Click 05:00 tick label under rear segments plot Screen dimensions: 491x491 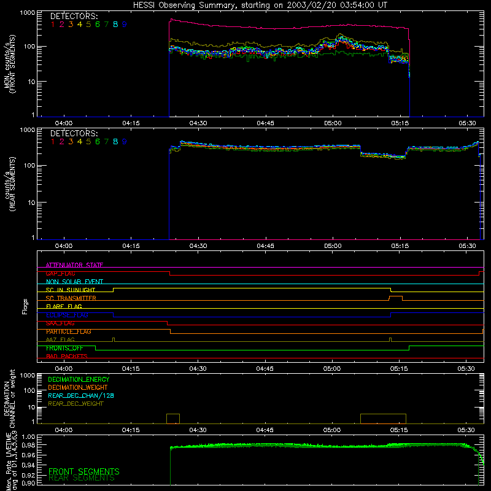tap(333, 246)
